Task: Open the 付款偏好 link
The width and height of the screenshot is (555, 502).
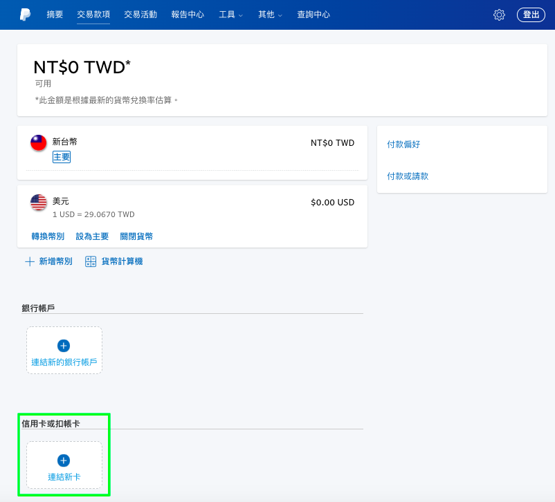Action: [x=403, y=145]
